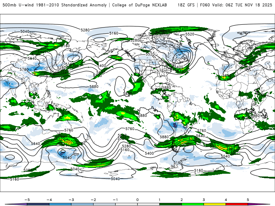Click the colorbar label '-4'

(x=49, y=200)
